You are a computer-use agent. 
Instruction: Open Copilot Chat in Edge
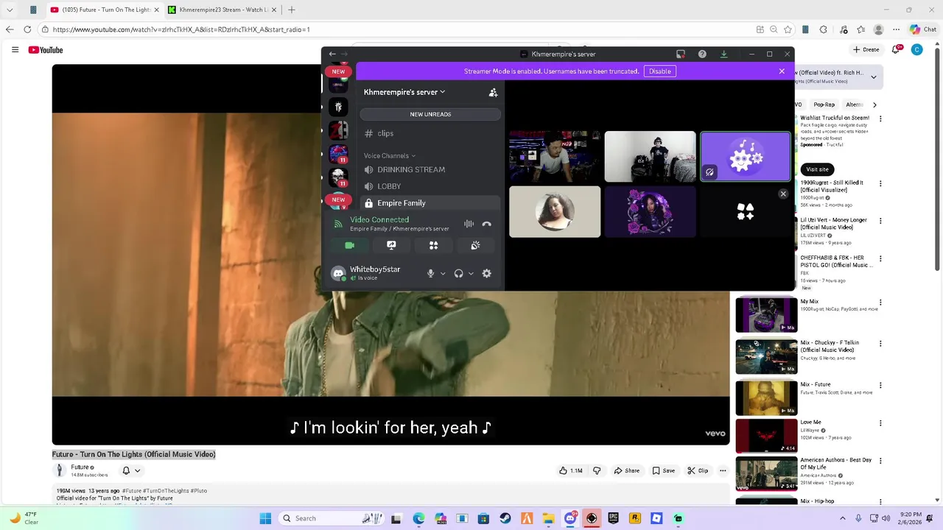tap(923, 29)
